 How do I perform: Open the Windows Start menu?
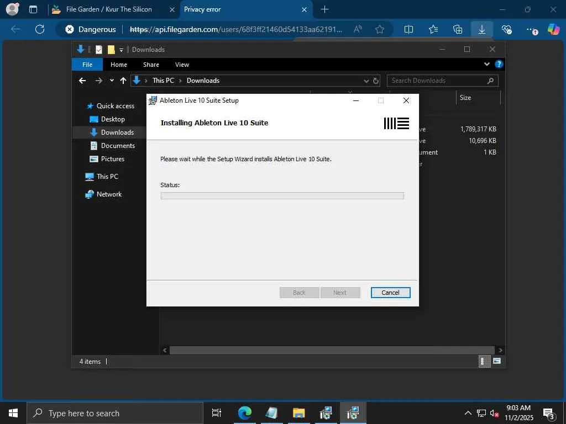(x=13, y=413)
